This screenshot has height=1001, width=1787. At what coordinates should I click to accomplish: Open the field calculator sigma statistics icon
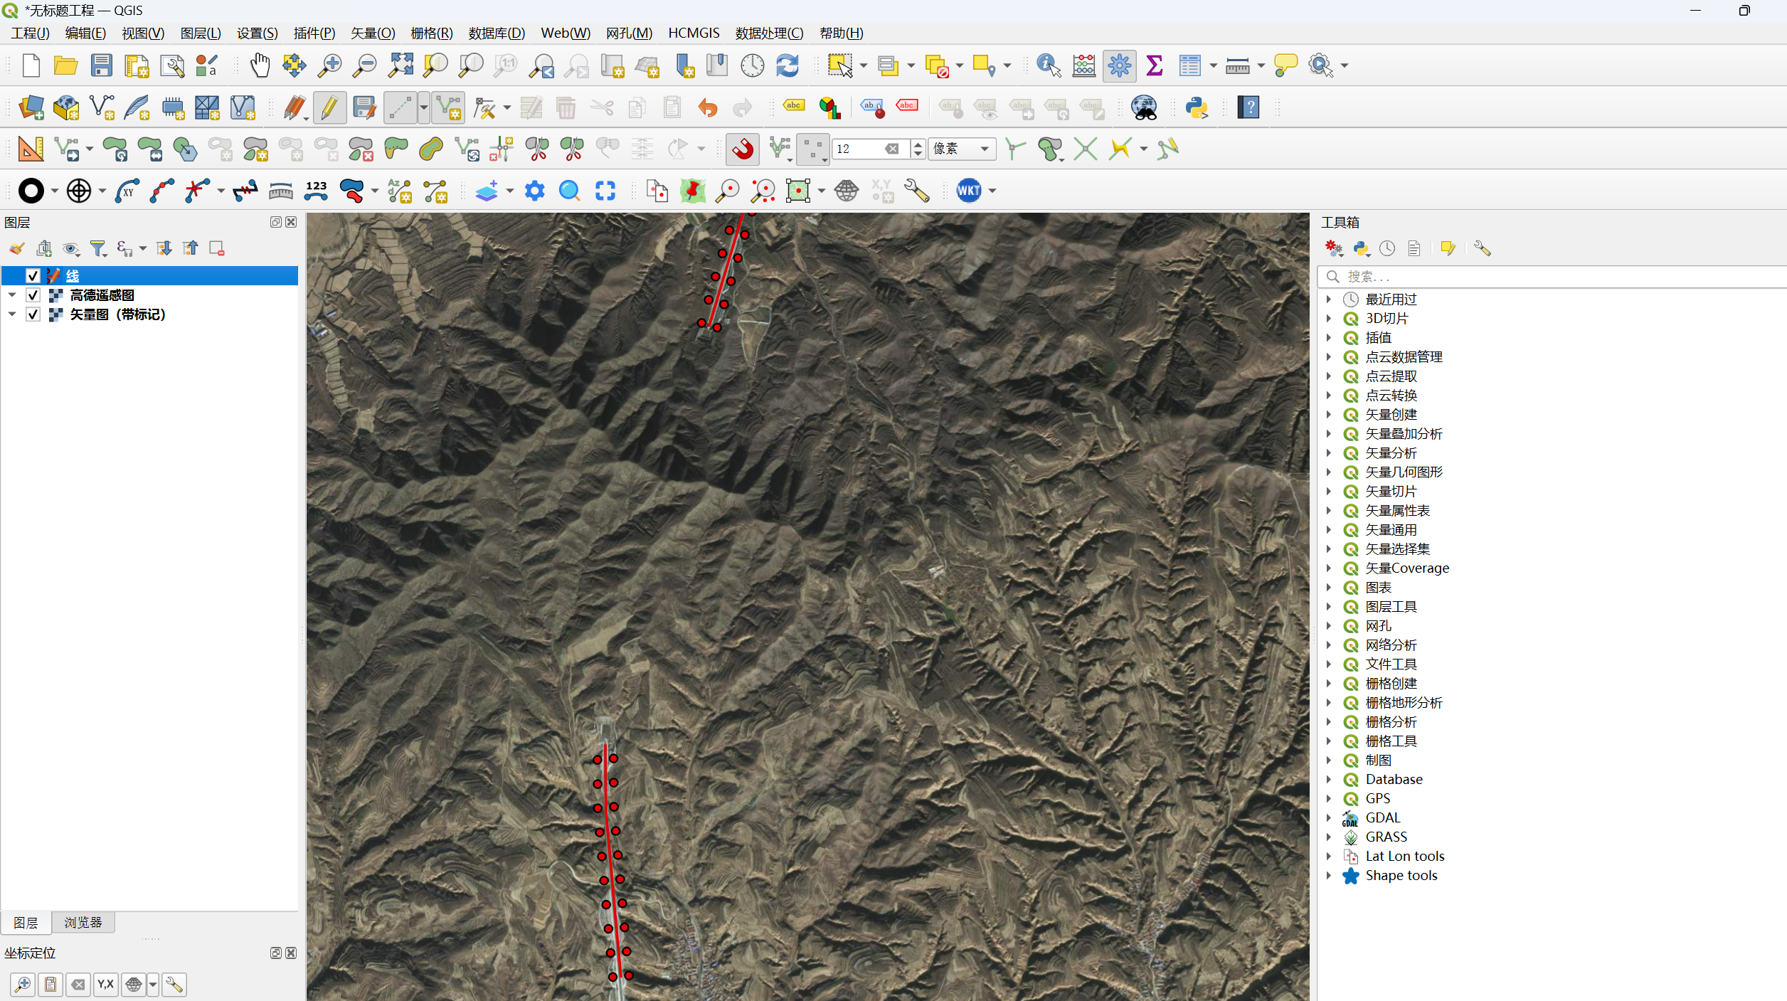pyautogui.click(x=1155, y=65)
